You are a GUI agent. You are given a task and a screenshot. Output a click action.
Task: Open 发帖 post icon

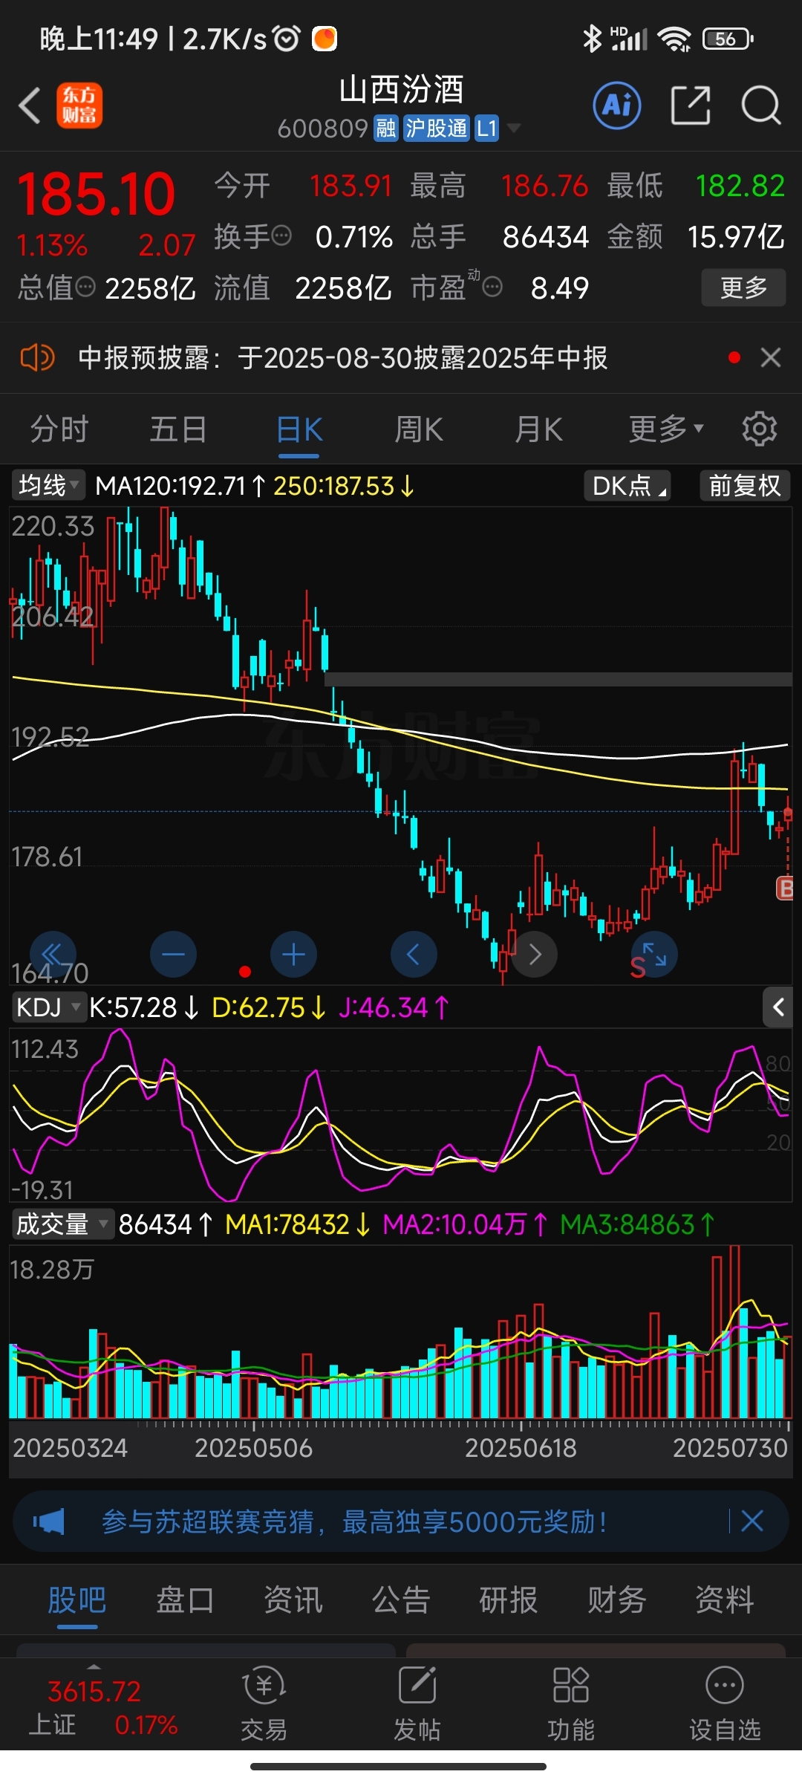pos(417,1704)
